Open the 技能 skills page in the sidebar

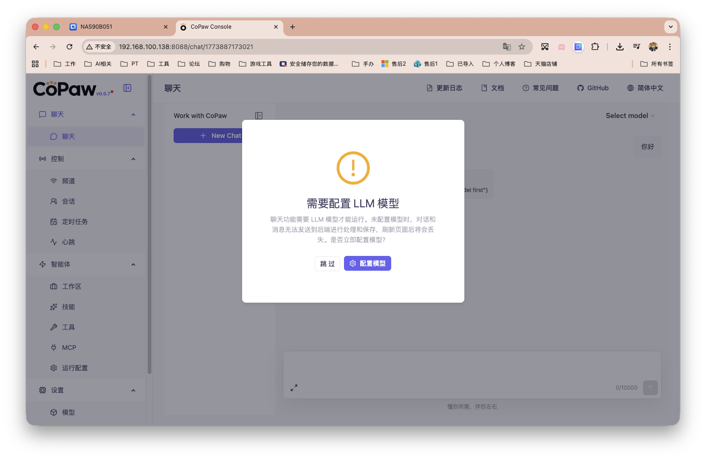(67, 306)
